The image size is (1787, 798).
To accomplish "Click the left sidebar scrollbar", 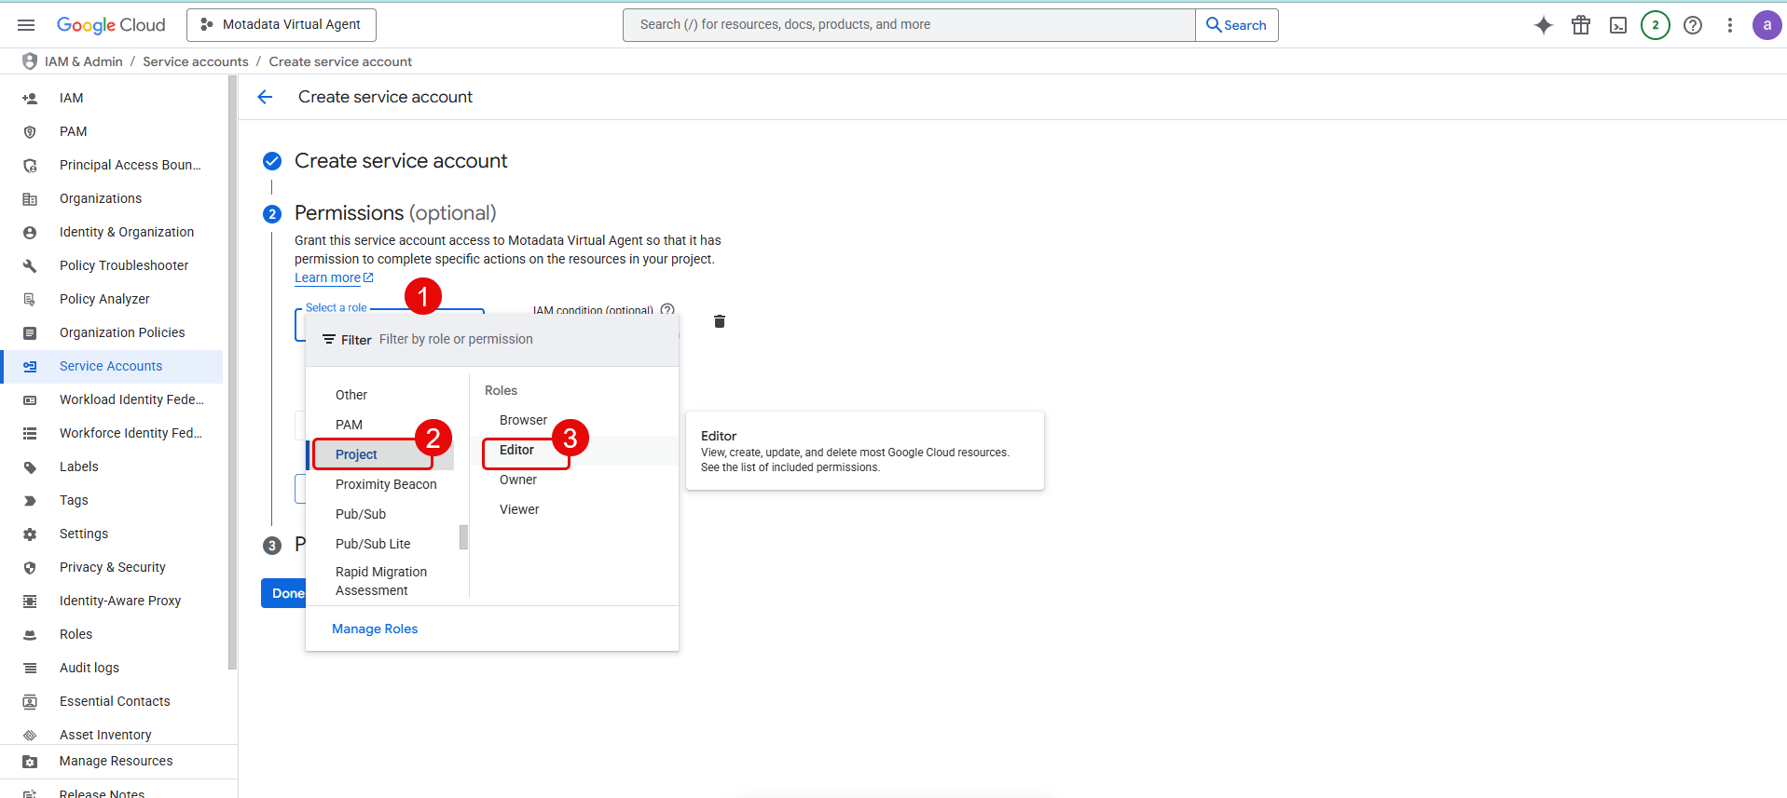I will [x=232, y=372].
